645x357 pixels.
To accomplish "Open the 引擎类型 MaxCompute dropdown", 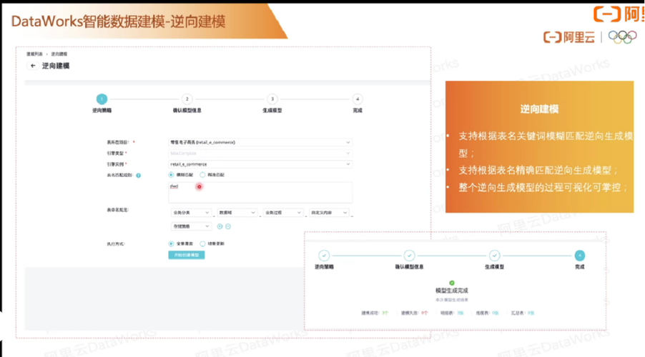I will coord(260,154).
